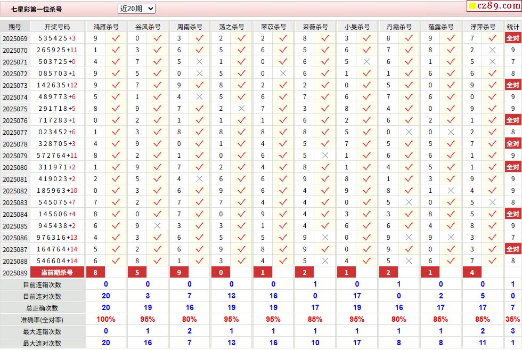Viewport: 522px width, 350px height.
Task: Click the 期号 column header
Action: (15, 27)
